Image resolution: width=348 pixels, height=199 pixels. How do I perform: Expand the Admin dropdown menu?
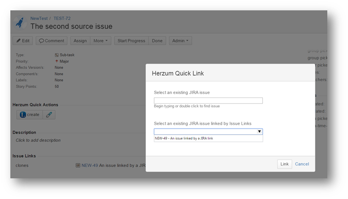click(180, 41)
